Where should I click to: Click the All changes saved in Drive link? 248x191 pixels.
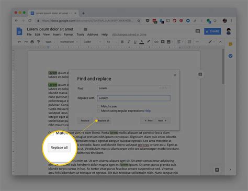(129, 35)
